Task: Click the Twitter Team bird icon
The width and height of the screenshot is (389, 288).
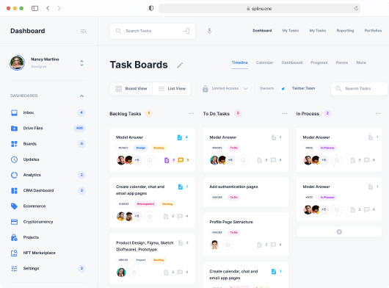Action: (283, 89)
